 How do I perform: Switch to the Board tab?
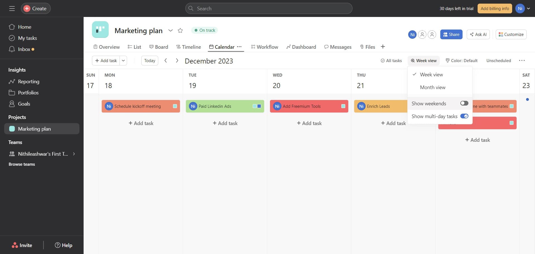click(159, 47)
